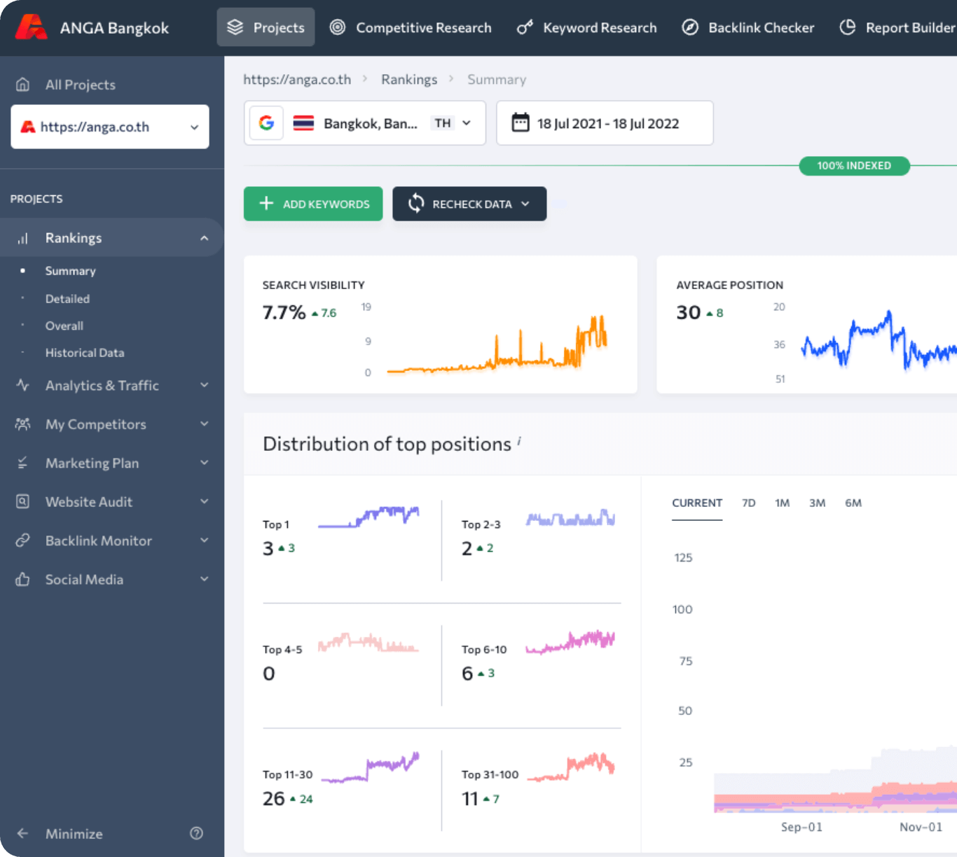Open the Summary rankings page
Screen dimensions: 957x857
(71, 271)
